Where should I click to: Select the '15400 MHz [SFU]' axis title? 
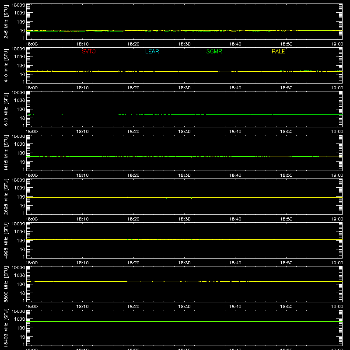pos(6,328)
